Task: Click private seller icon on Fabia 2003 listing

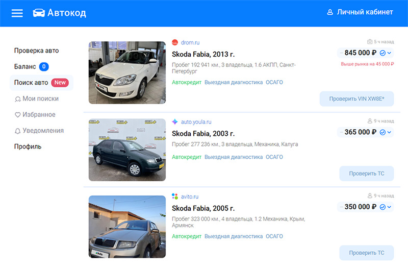Action: 370,121
